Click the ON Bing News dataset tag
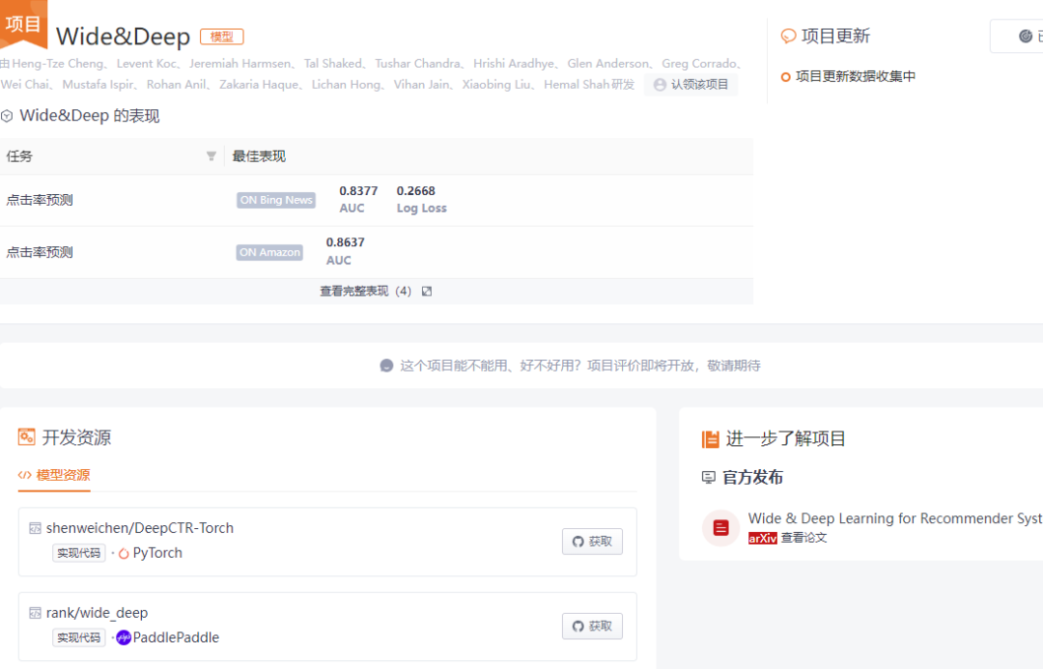 click(x=276, y=200)
